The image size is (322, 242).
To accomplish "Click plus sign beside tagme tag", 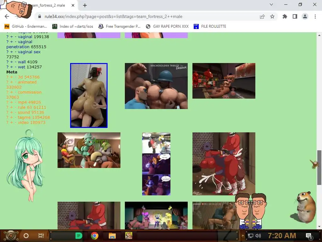I will click(x=12, y=117).
